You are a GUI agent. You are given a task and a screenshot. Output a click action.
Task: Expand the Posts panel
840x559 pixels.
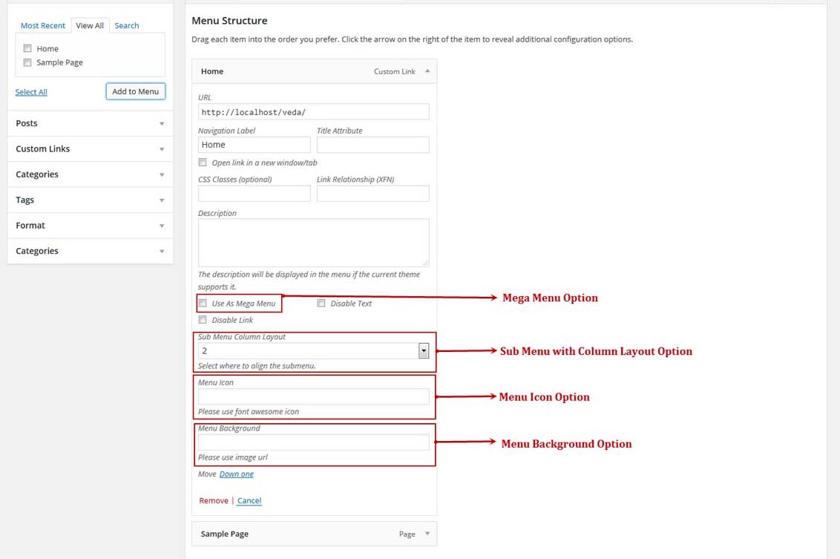point(162,124)
